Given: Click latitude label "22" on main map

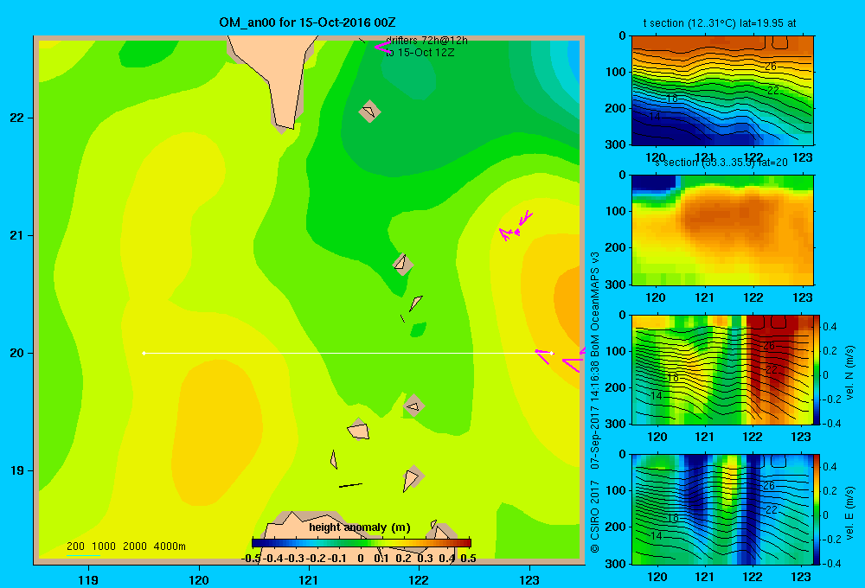Looking at the screenshot, I should click(17, 118).
